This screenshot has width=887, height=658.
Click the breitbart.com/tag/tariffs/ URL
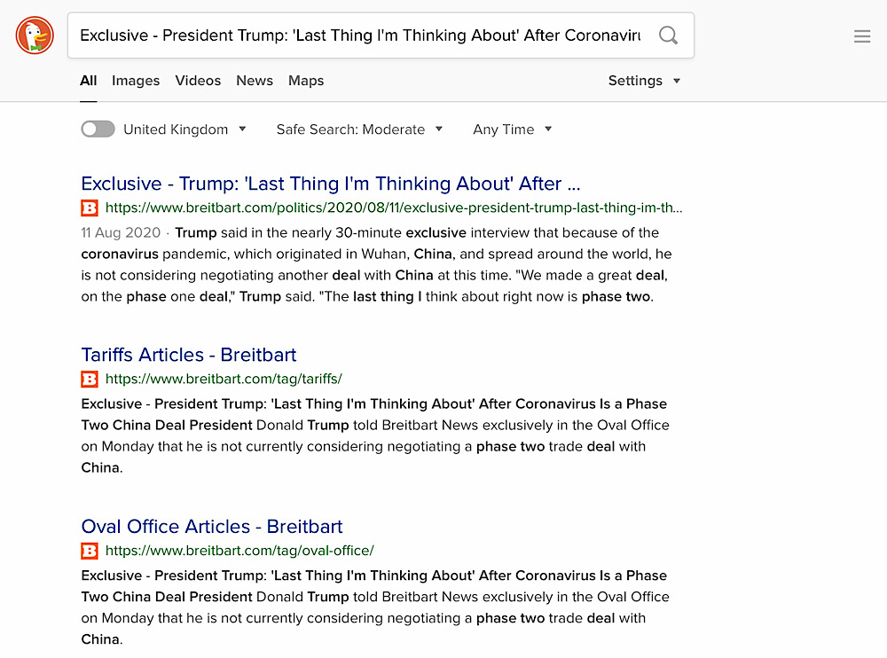224,379
